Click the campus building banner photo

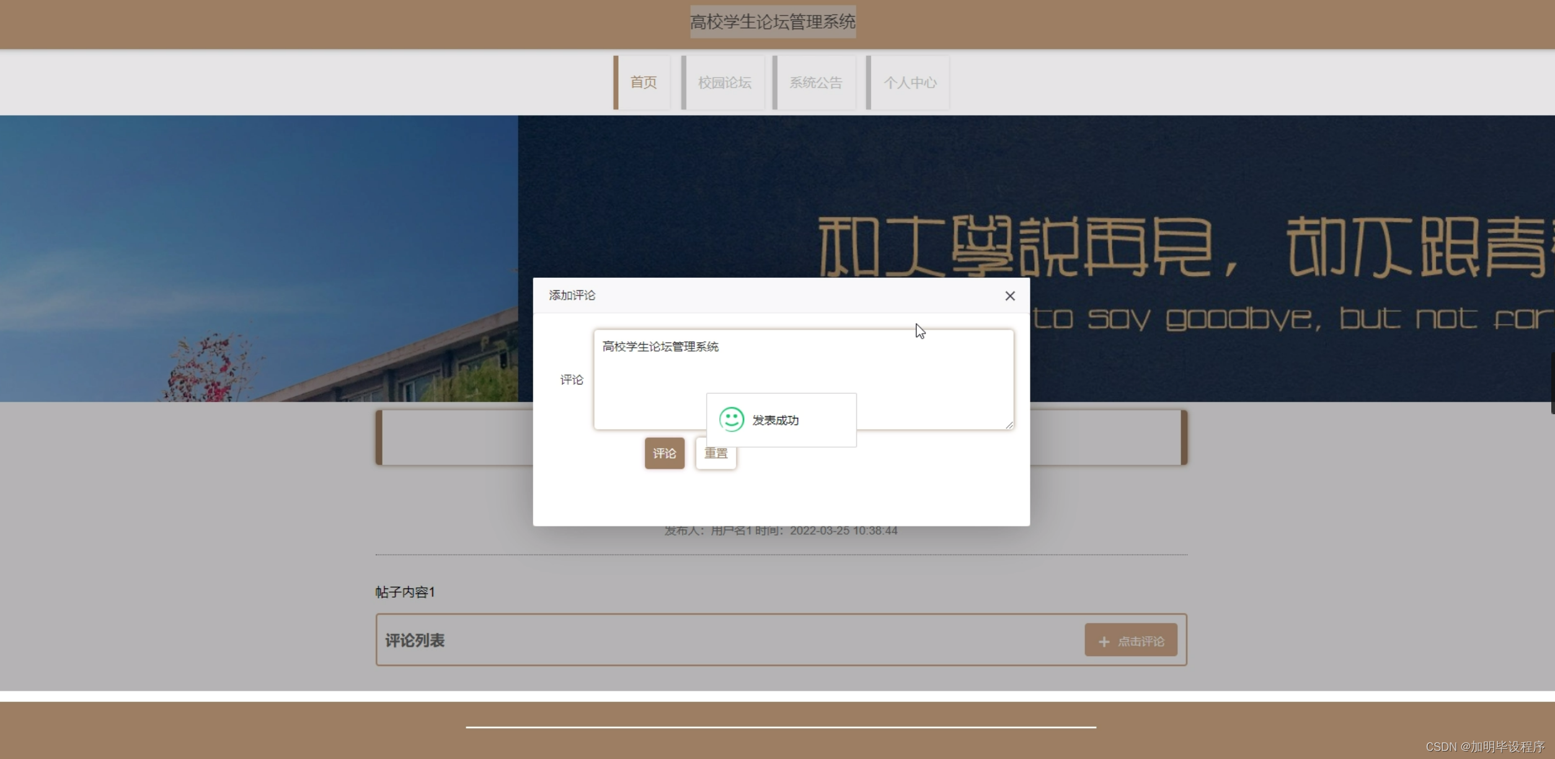click(x=260, y=260)
